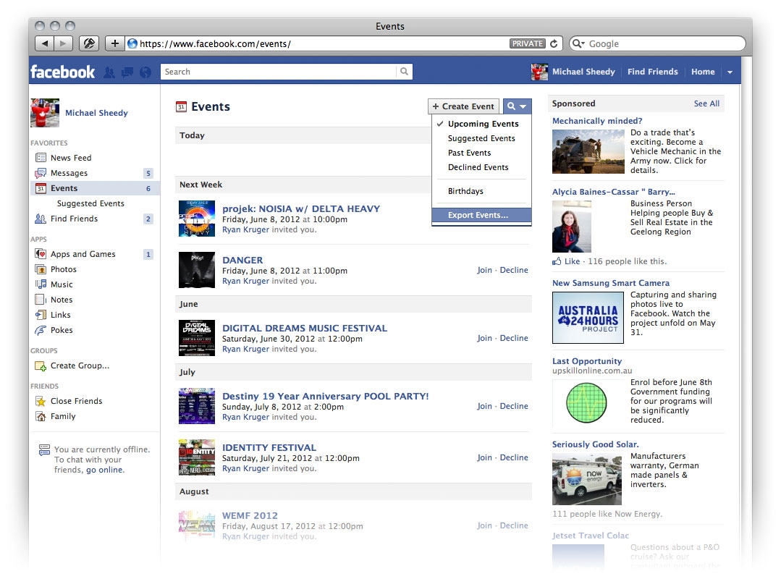Click go online chat link
Screen dimensions: 781x579
[x=104, y=470]
